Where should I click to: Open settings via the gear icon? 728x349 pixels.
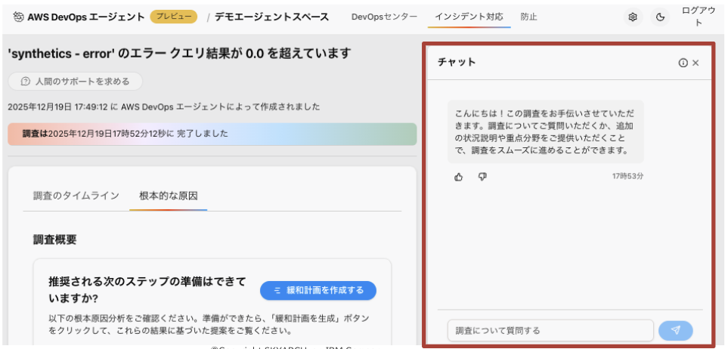(x=633, y=17)
